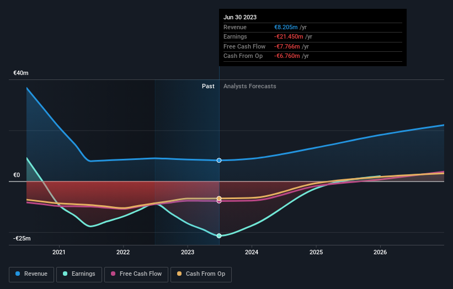
Task: Click the -€6.760m cash from op value
Action: (287, 56)
